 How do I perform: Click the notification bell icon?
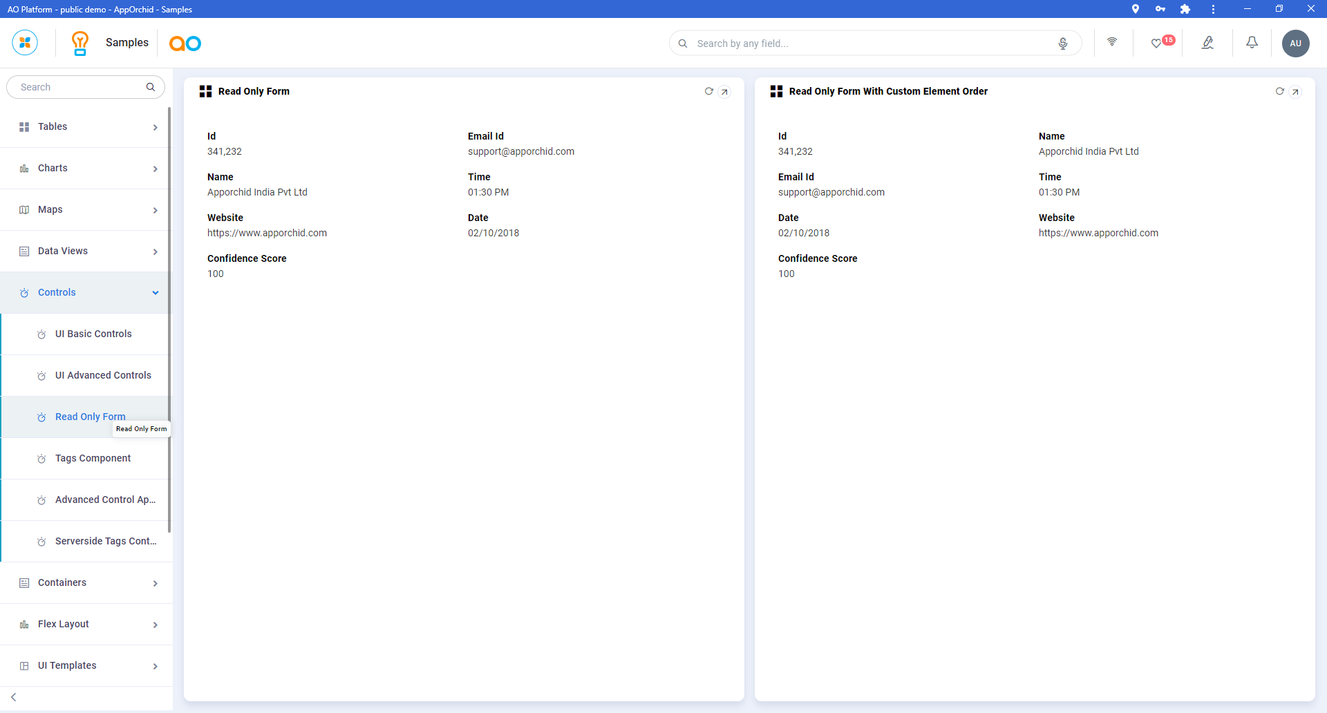(x=1252, y=43)
